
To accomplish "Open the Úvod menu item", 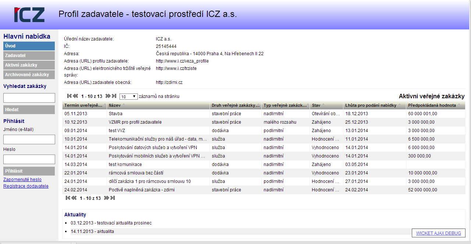I will [x=29, y=46].
